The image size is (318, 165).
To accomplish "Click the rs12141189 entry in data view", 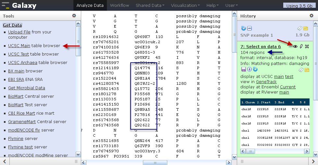I will point(106,68).
